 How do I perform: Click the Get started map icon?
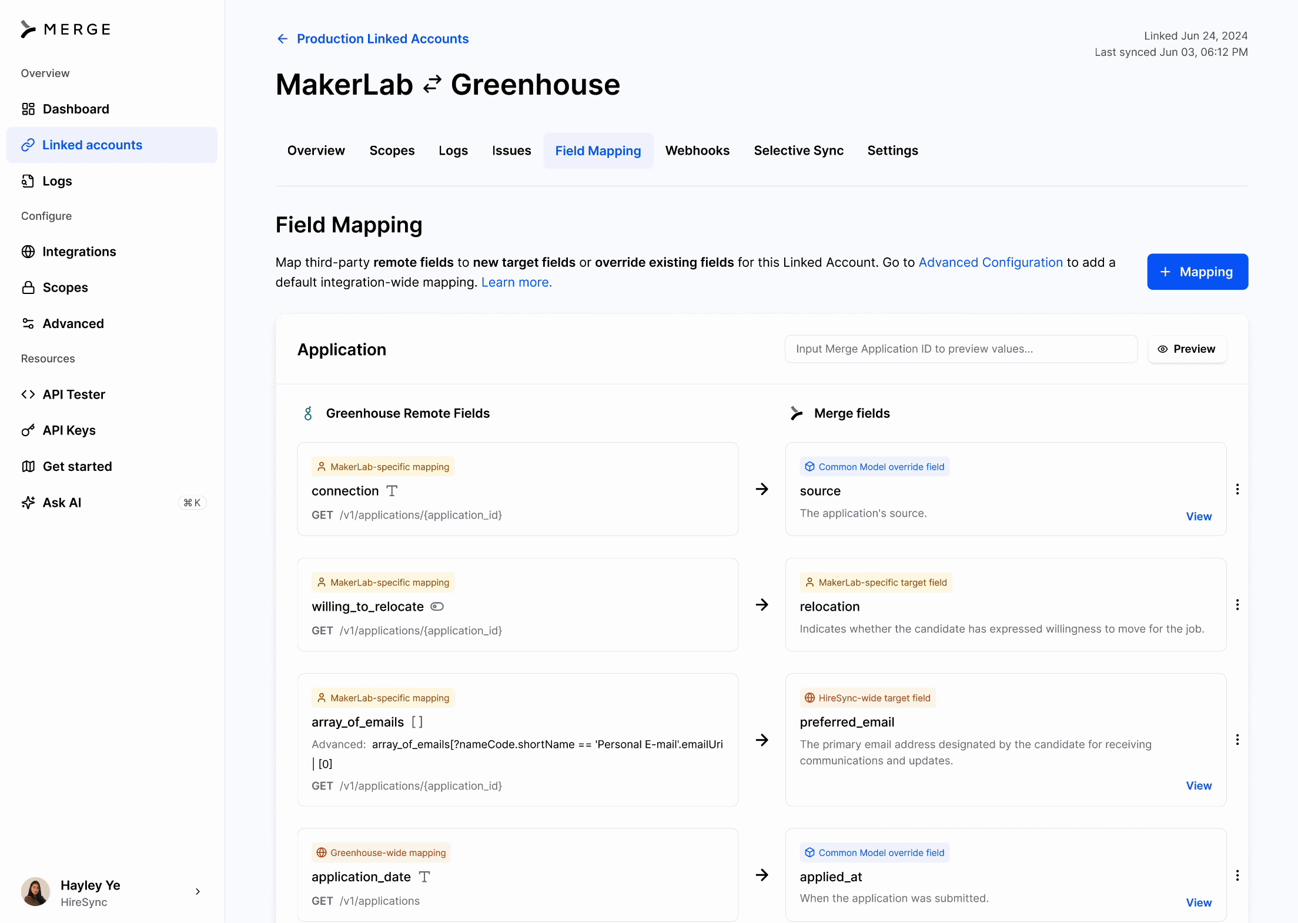click(x=28, y=466)
